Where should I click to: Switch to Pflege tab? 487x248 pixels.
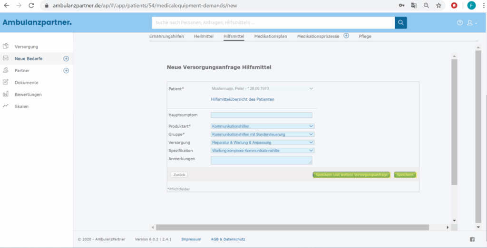pyautogui.click(x=365, y=36)
